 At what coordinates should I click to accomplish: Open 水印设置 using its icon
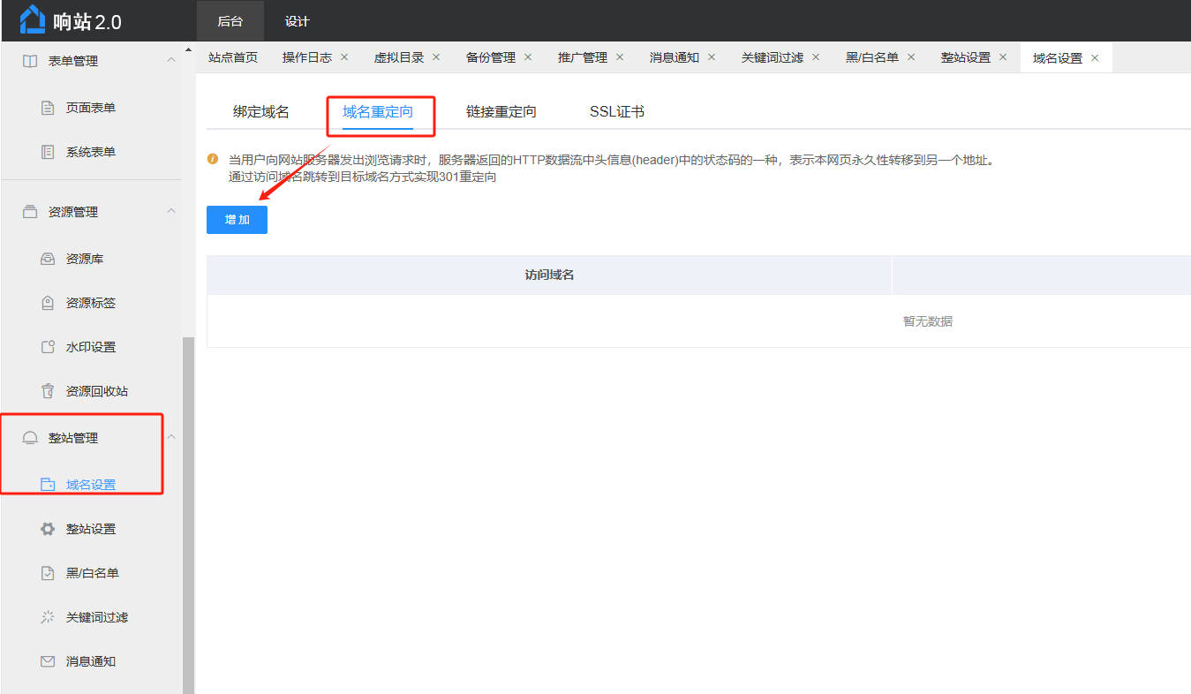point(49,347)
